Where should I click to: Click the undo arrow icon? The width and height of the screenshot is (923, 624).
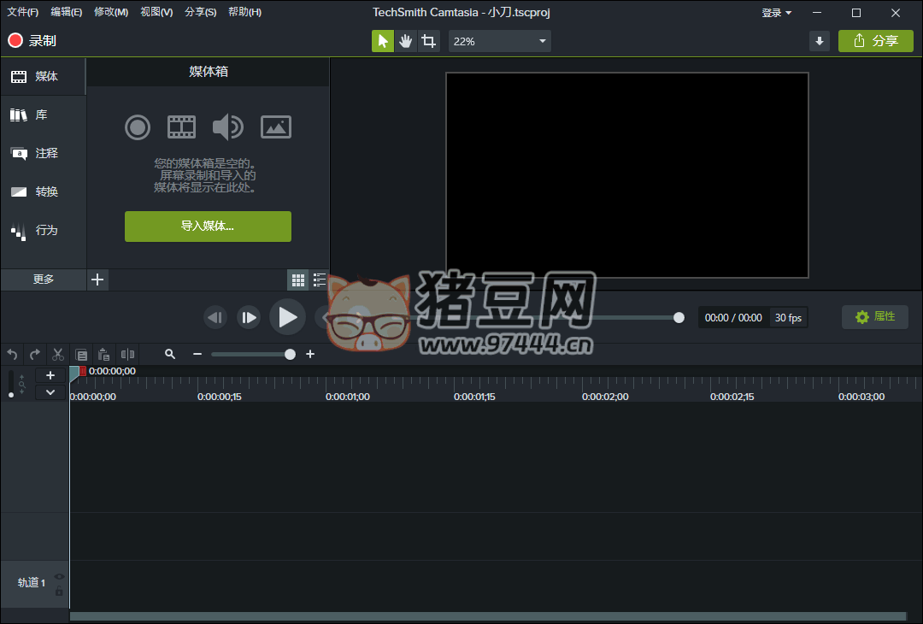(x=12, y=354)
